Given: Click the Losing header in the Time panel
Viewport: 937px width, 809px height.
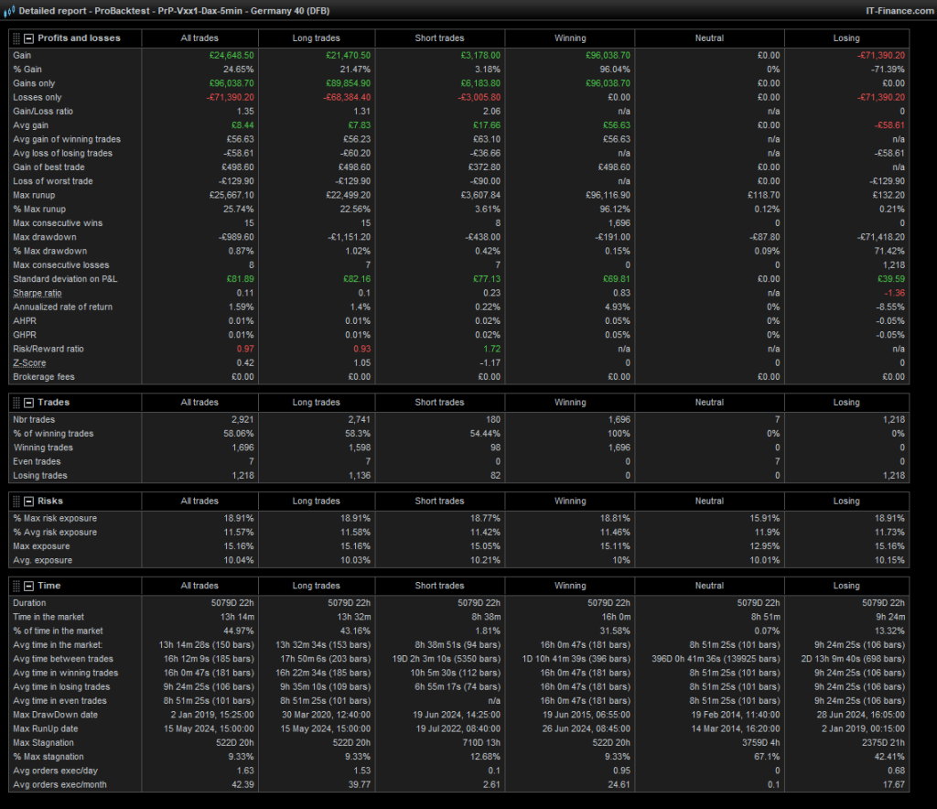Looking at the screenshot, I should [x=845, y=585].
